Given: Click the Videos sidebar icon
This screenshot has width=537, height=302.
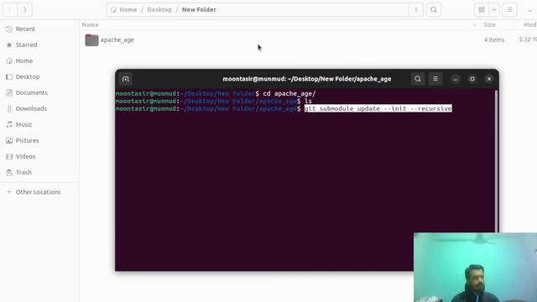Looking at the screenshot, I should (9, 157).
